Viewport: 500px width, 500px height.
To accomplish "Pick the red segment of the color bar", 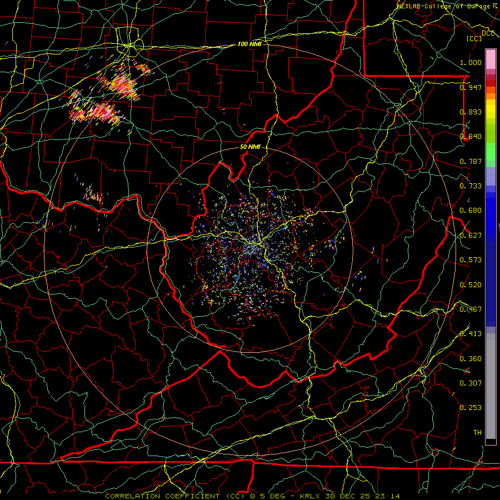I will pyautogui.click(x=491, y=83).
